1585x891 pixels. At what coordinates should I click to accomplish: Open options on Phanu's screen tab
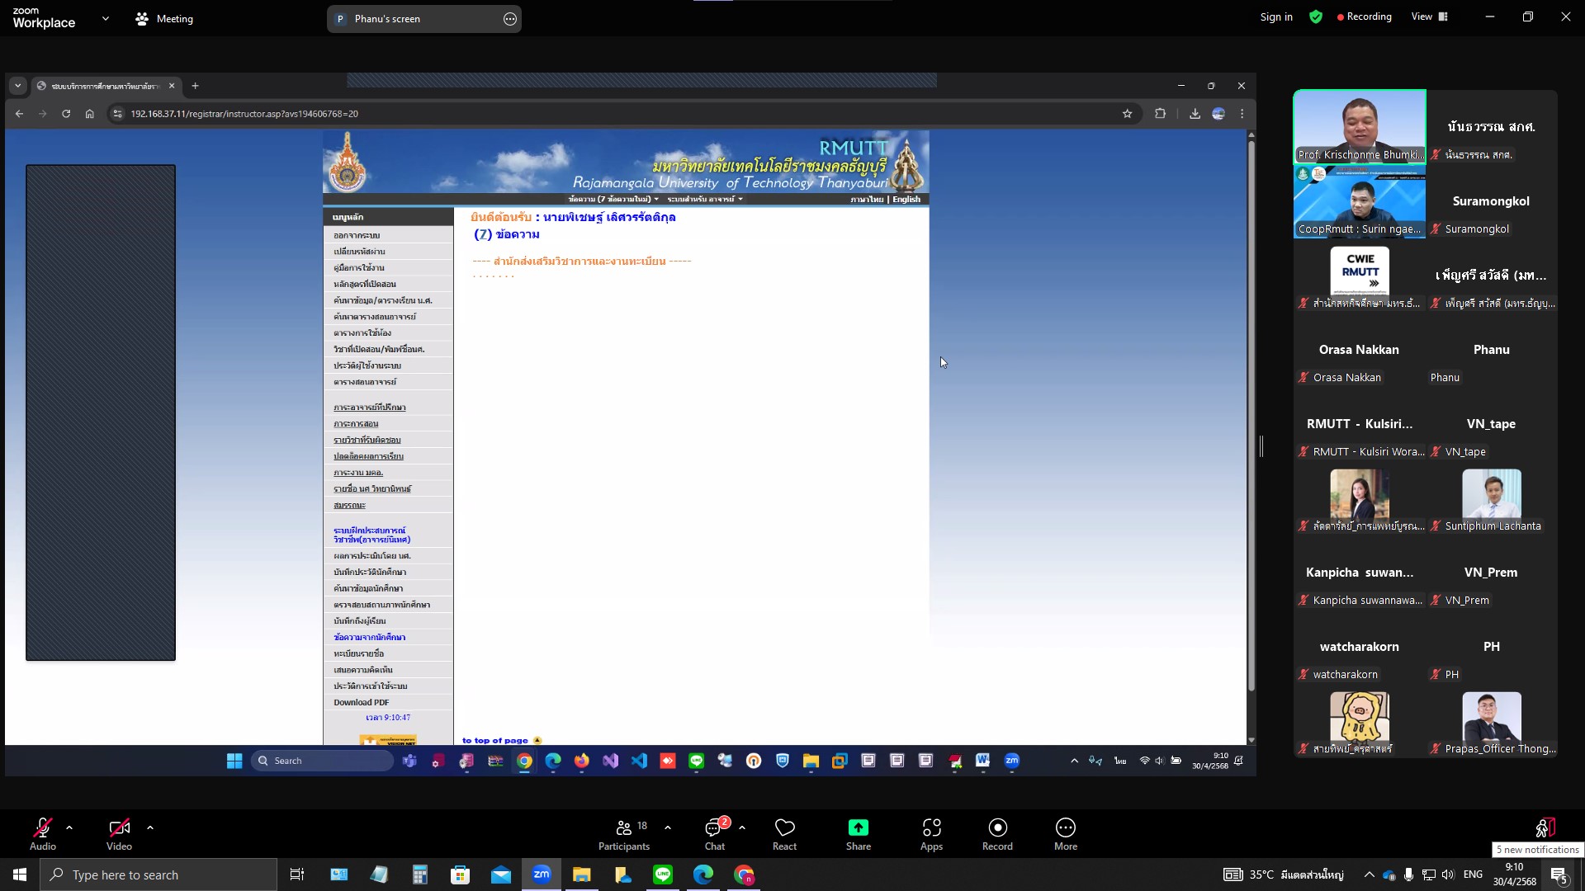[x=510, y=19]
